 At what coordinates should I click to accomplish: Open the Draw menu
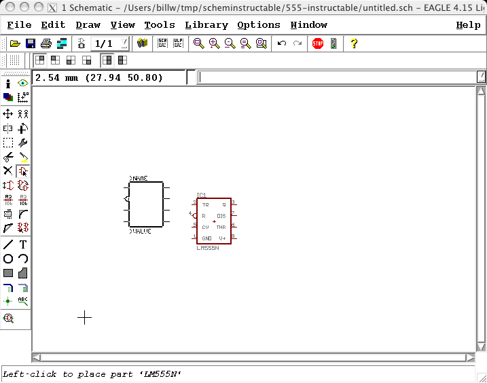click(88, 25)
